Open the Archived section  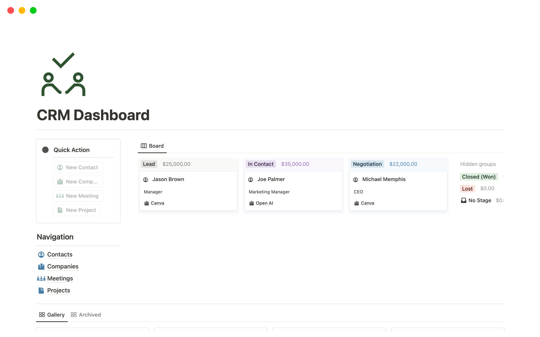89,315
